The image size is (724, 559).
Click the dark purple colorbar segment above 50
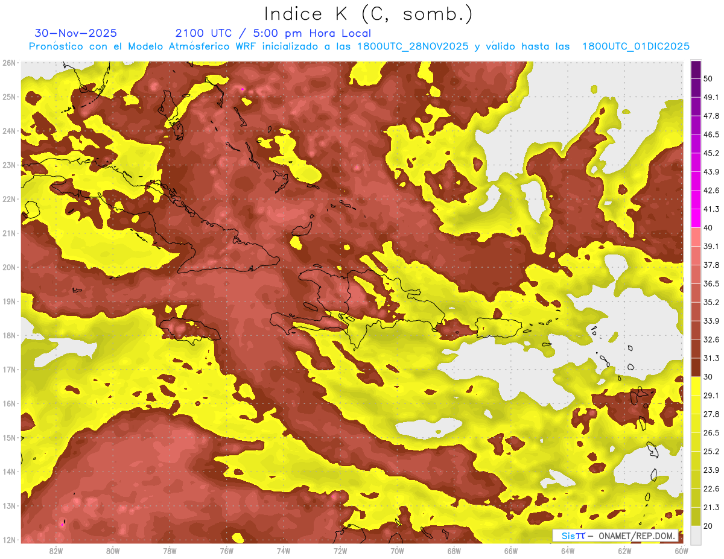[696, 68]
